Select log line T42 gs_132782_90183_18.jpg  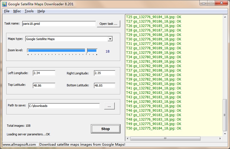click(x=154, y=93)
